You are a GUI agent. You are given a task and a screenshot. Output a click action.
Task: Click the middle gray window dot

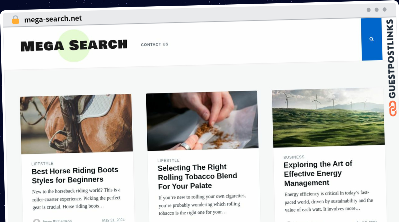click(x=377, y=10)
